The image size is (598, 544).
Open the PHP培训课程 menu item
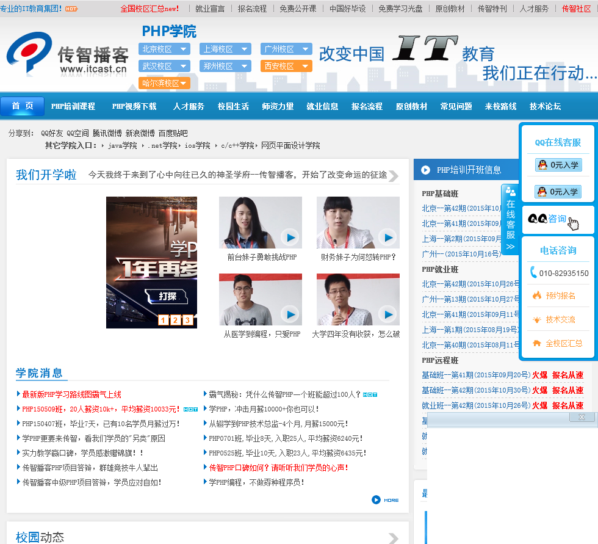pos(73,106)
